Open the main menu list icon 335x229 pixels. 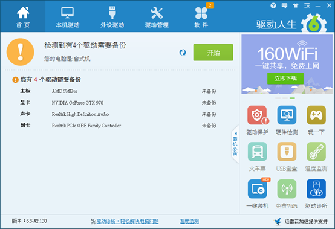point(307,5)
